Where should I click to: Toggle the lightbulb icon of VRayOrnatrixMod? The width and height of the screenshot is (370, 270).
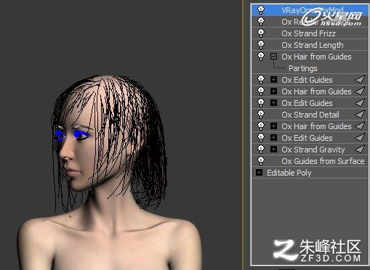coord(261,10)
